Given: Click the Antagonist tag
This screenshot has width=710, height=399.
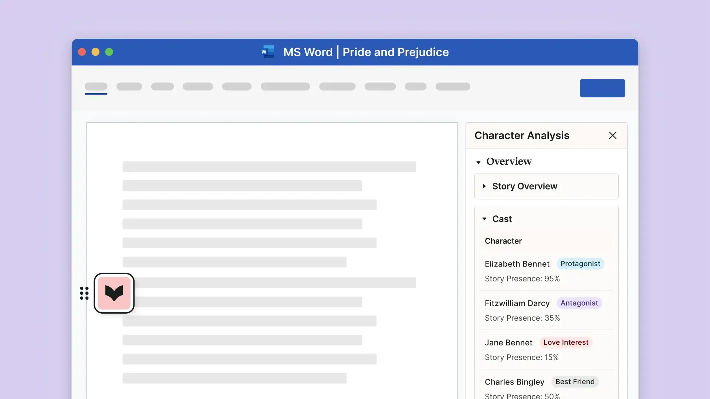Looking at the screenshot, I should pyautogui.click(x=579, y=303).
